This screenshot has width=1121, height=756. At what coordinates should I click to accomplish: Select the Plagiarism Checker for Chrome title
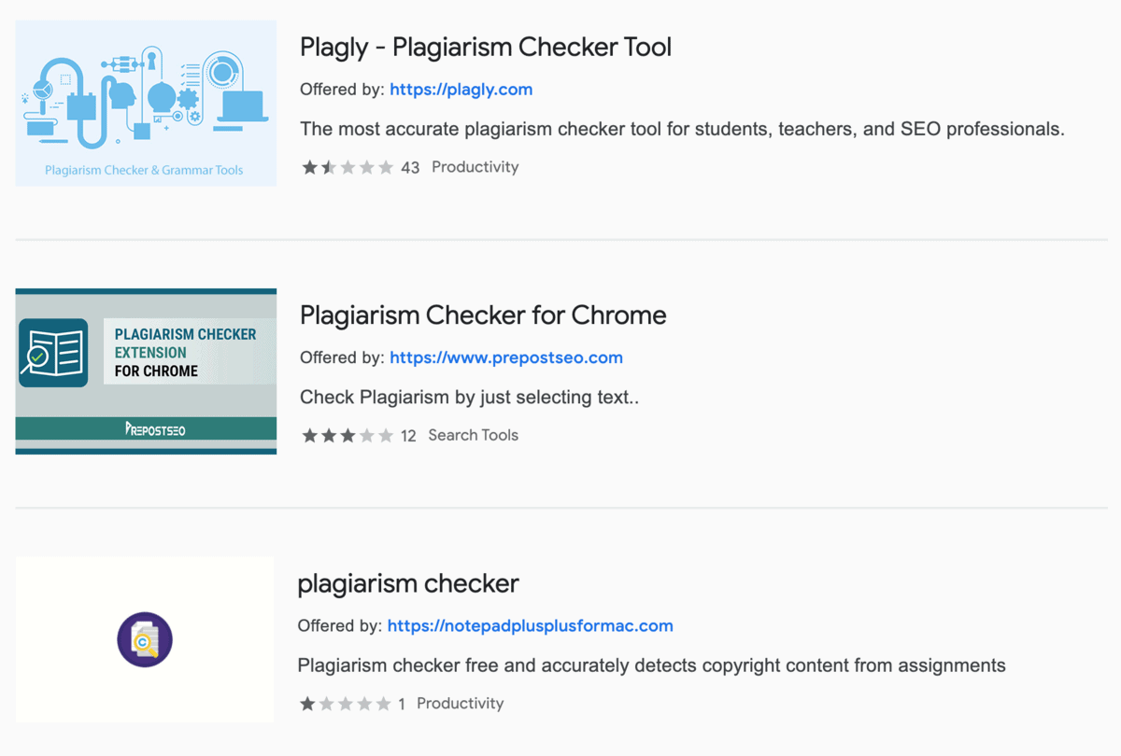[x=483, y=315]
